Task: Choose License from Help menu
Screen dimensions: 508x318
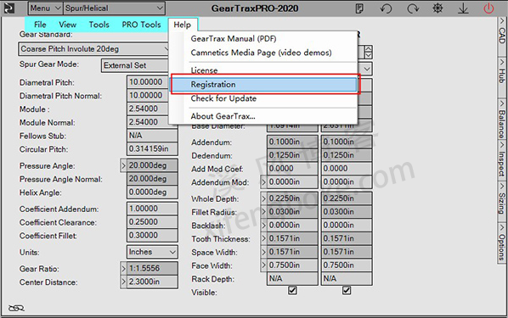Action: pyautogui.click(x=204, y=70)
